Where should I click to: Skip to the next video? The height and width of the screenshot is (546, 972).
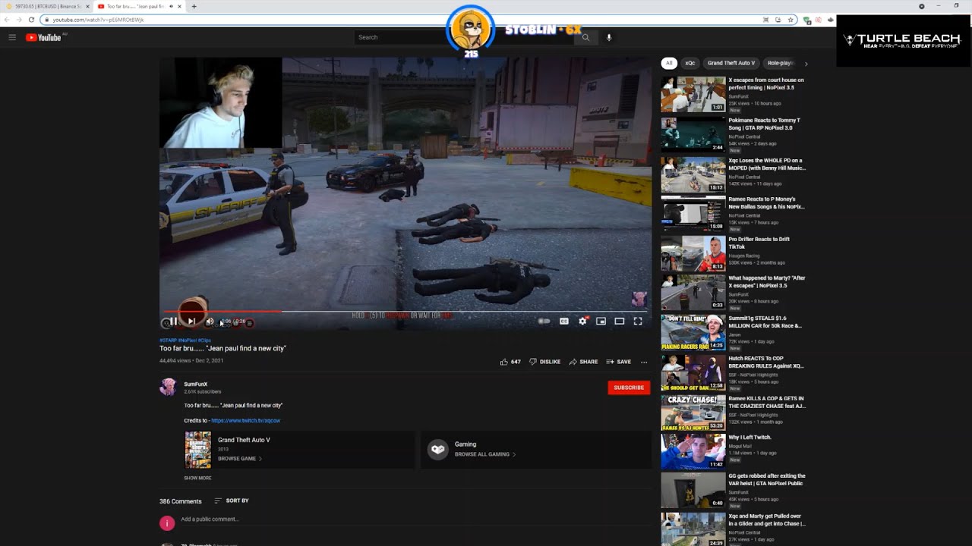[191, 322]
